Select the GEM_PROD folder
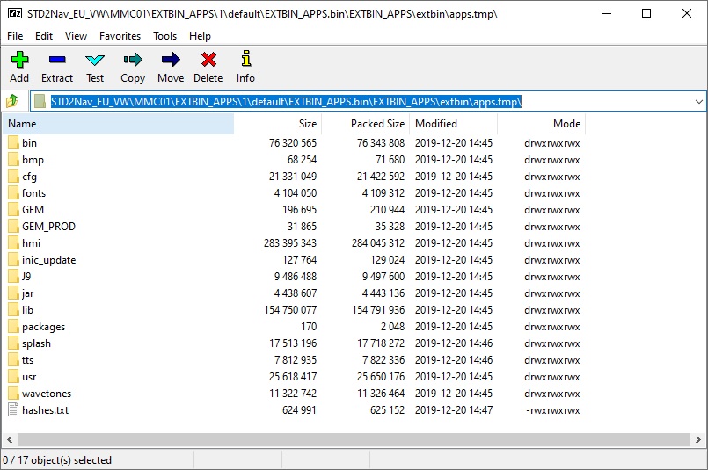This screenshot has height=470, width=708. [x=48, y=227]
